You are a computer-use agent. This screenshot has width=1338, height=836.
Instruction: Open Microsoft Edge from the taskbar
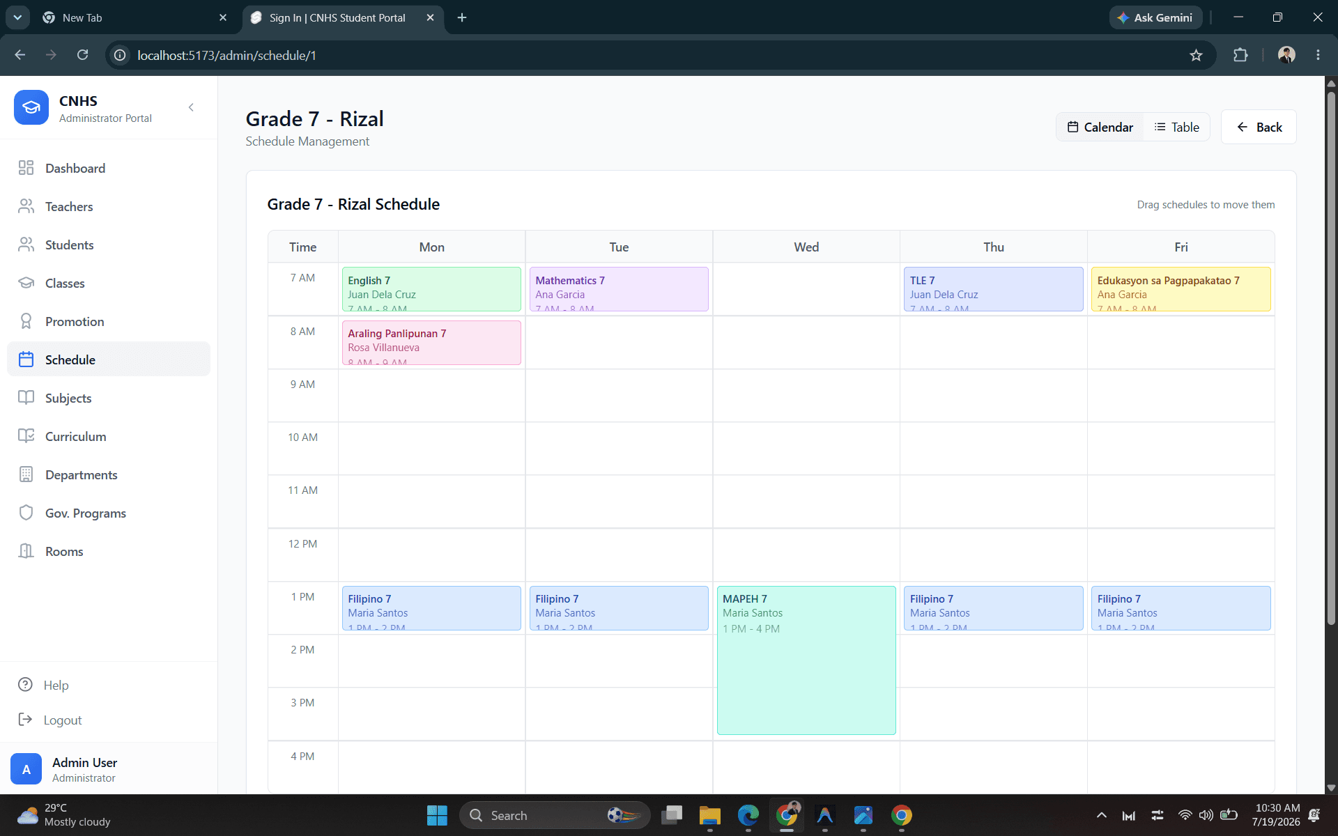[748, 815]
